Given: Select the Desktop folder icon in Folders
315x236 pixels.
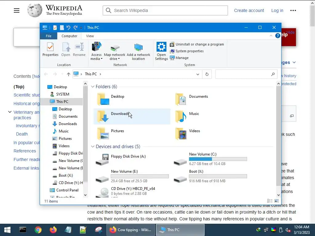Looking at the screenshot, I should tap(103, 99).
